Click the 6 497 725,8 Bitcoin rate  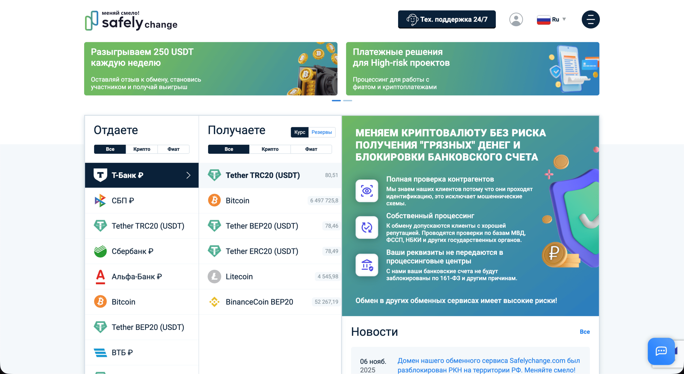(x=324, y=200)
